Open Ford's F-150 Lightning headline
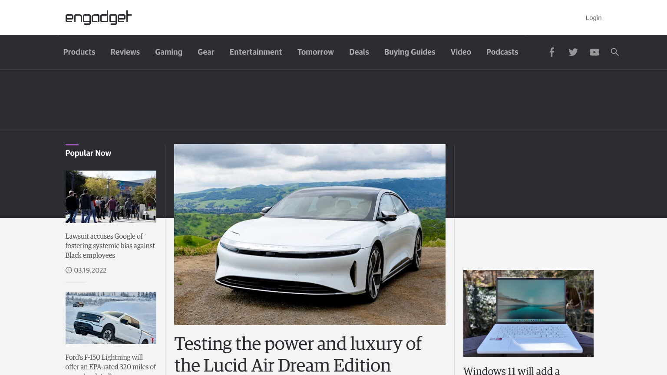Viewport: 667px width, 375px height. [x=110, y=364]
